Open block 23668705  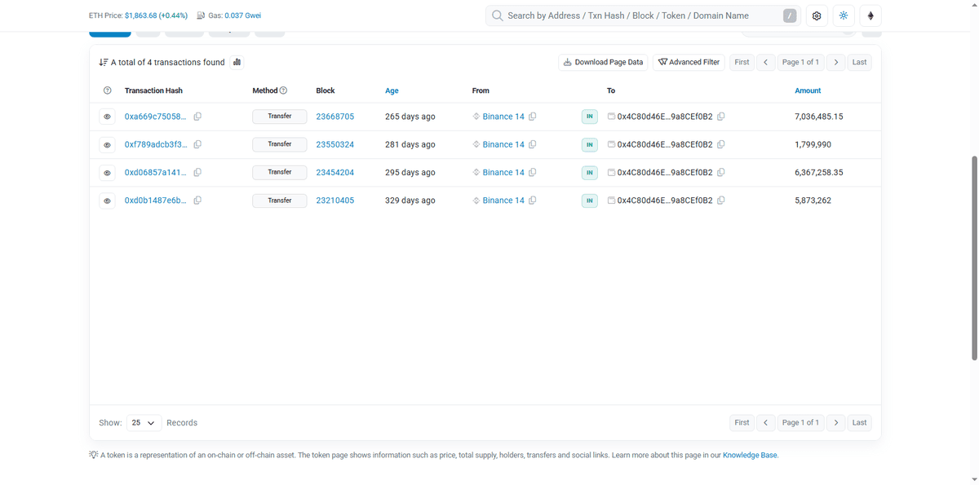(x=334, y=117)
